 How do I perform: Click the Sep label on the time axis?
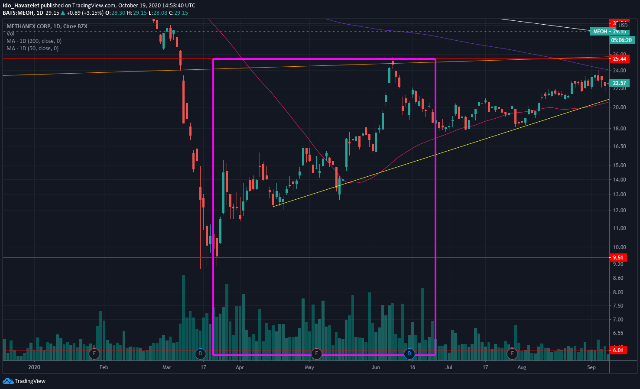click(591, 367)
